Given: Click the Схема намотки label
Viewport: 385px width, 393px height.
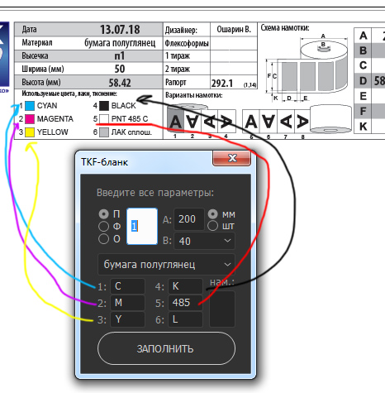Looking at the screenshot, I should [285, 28].
